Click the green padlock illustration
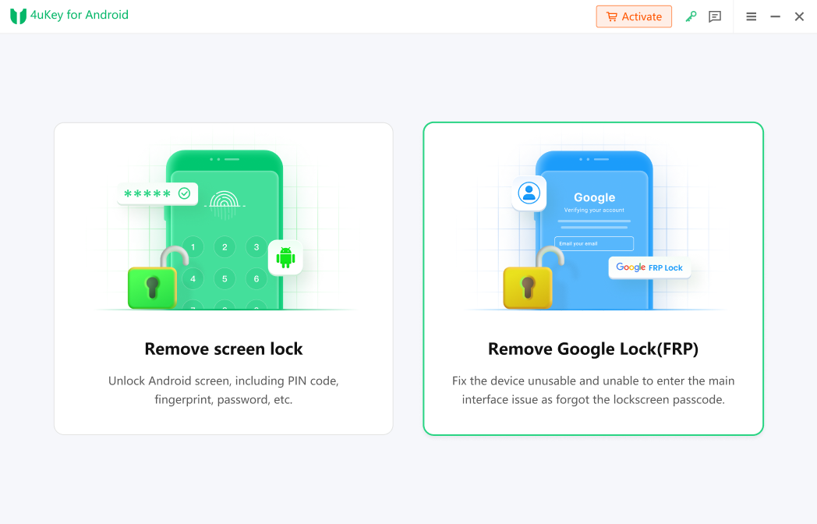Viewport: 817px width, 524px height. coord(154,281)
